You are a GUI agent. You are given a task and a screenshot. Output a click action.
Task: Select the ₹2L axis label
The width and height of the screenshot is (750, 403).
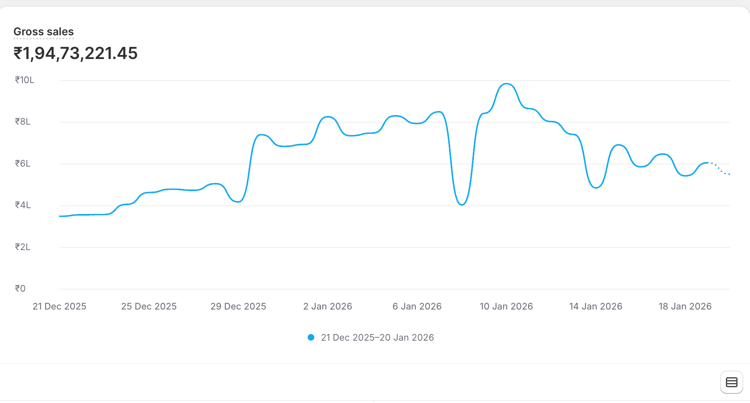coord(23,247)
